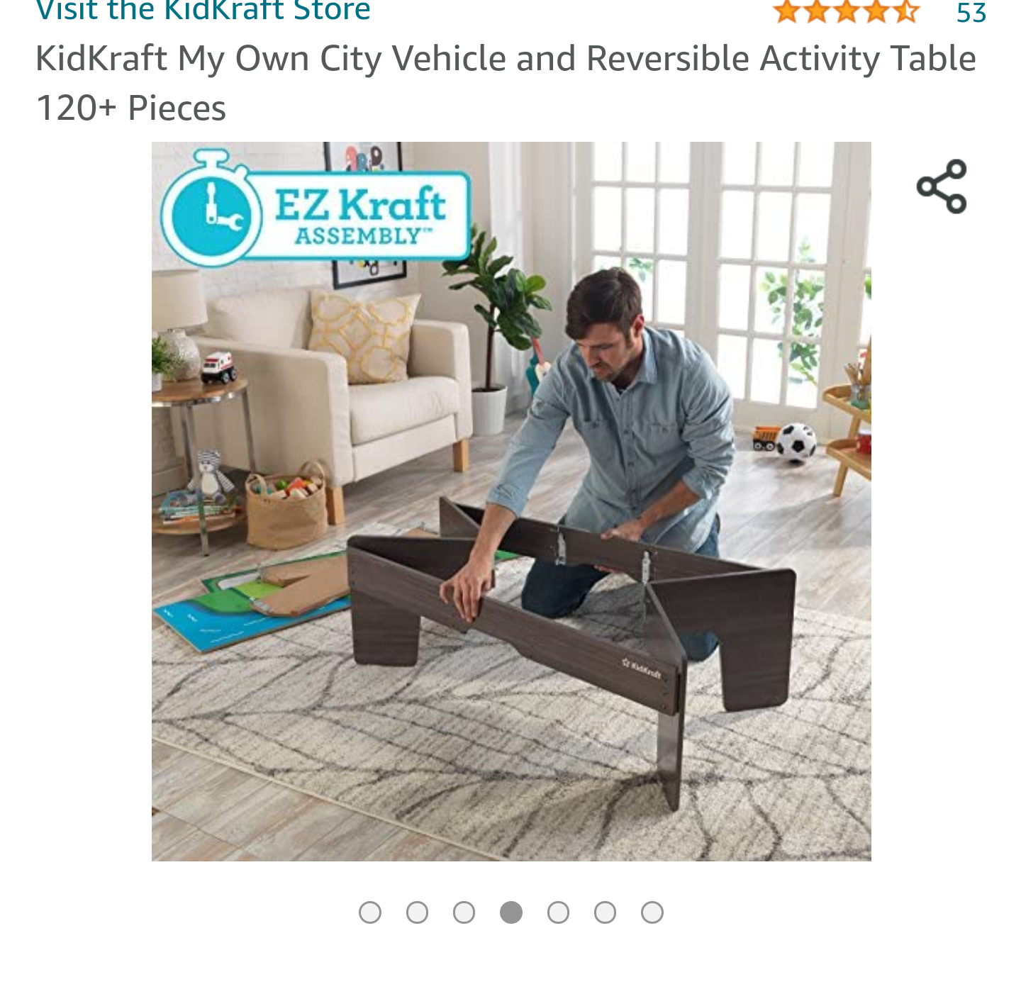Select the second image carousel dot
1021x989 pixels.
tap(417, 912)
